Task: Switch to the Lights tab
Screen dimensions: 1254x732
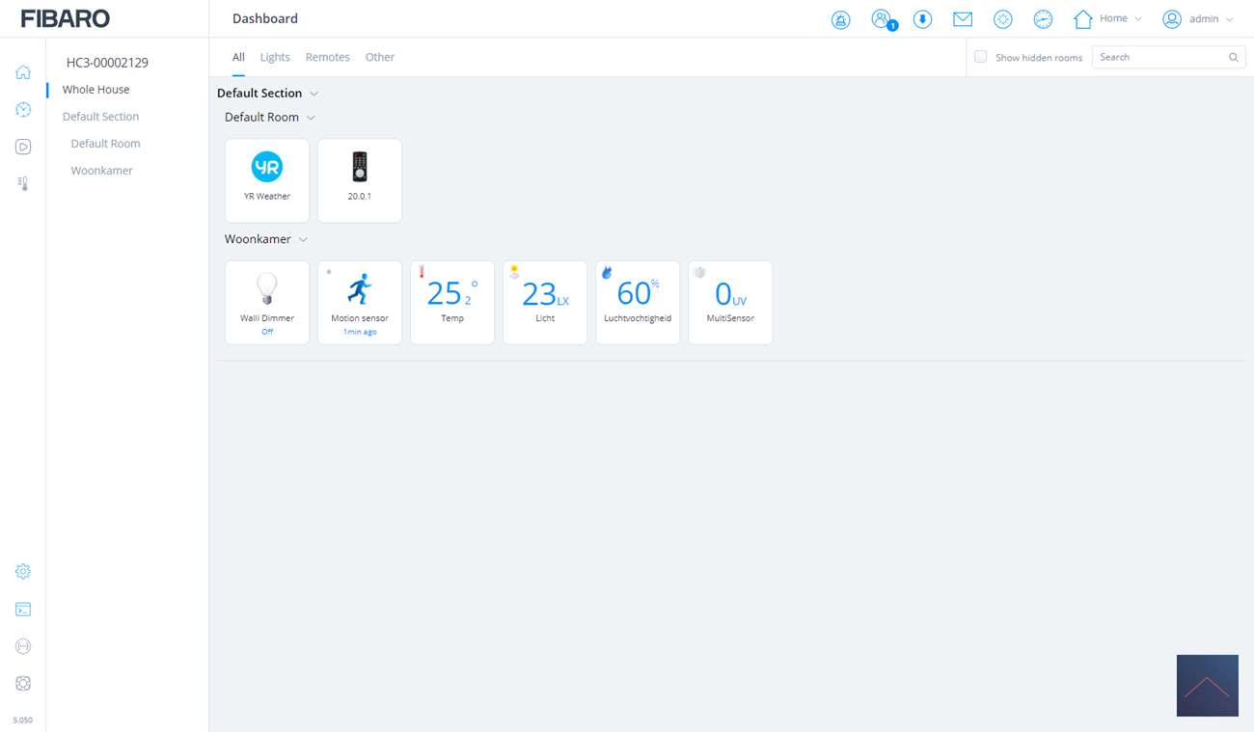Action: pyautogui.click(x=275, y=57)
